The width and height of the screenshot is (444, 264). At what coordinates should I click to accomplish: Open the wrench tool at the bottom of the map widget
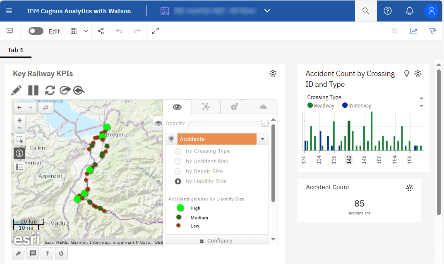(x=18, y=253)
